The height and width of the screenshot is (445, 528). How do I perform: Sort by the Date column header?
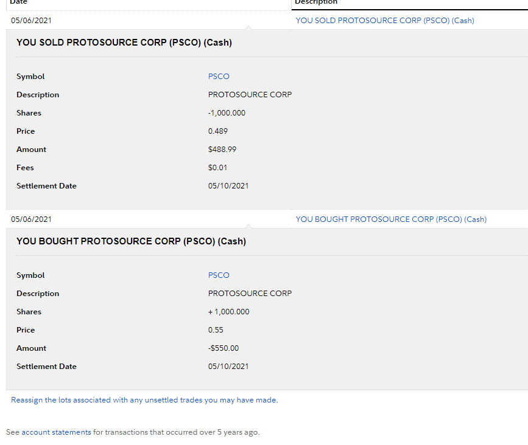tap(19, 2)
